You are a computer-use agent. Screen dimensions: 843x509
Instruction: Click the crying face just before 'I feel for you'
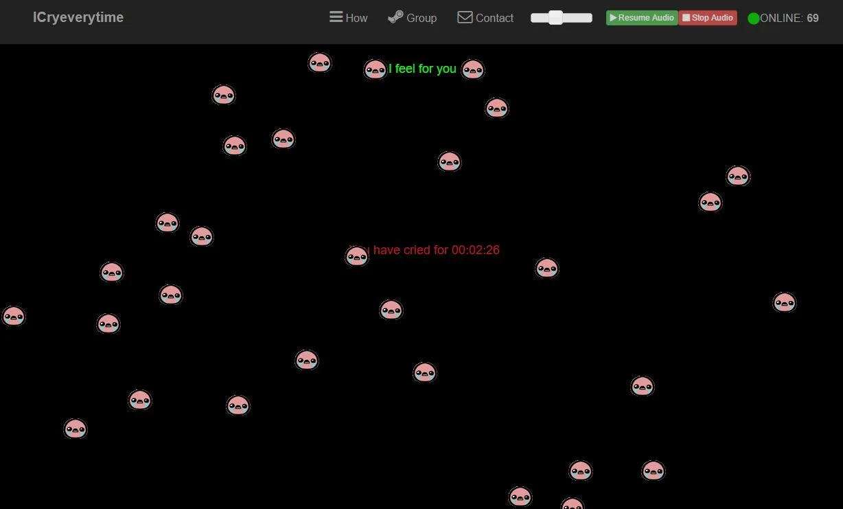[376, 69]
